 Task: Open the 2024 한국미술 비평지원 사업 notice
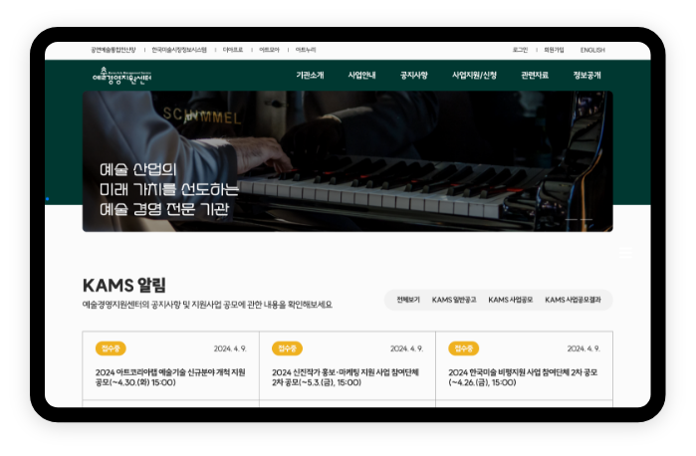523,377
